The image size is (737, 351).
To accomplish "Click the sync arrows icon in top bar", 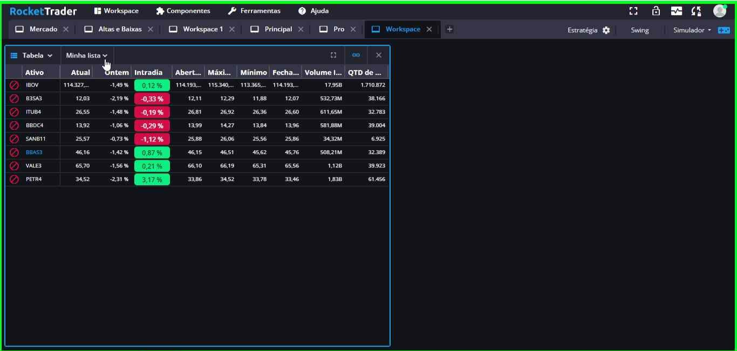I will 697,11.
